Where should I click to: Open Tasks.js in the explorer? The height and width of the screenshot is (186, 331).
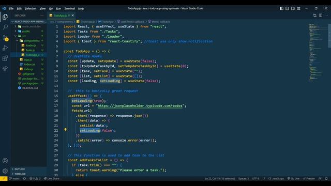[x=29, y=50]
